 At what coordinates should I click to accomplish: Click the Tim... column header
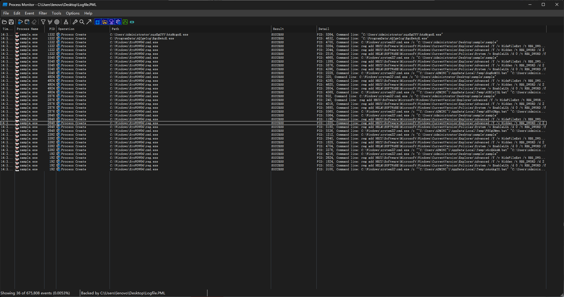[x=7, y=29]
